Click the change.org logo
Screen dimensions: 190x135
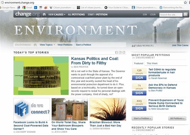coord(27,14)
